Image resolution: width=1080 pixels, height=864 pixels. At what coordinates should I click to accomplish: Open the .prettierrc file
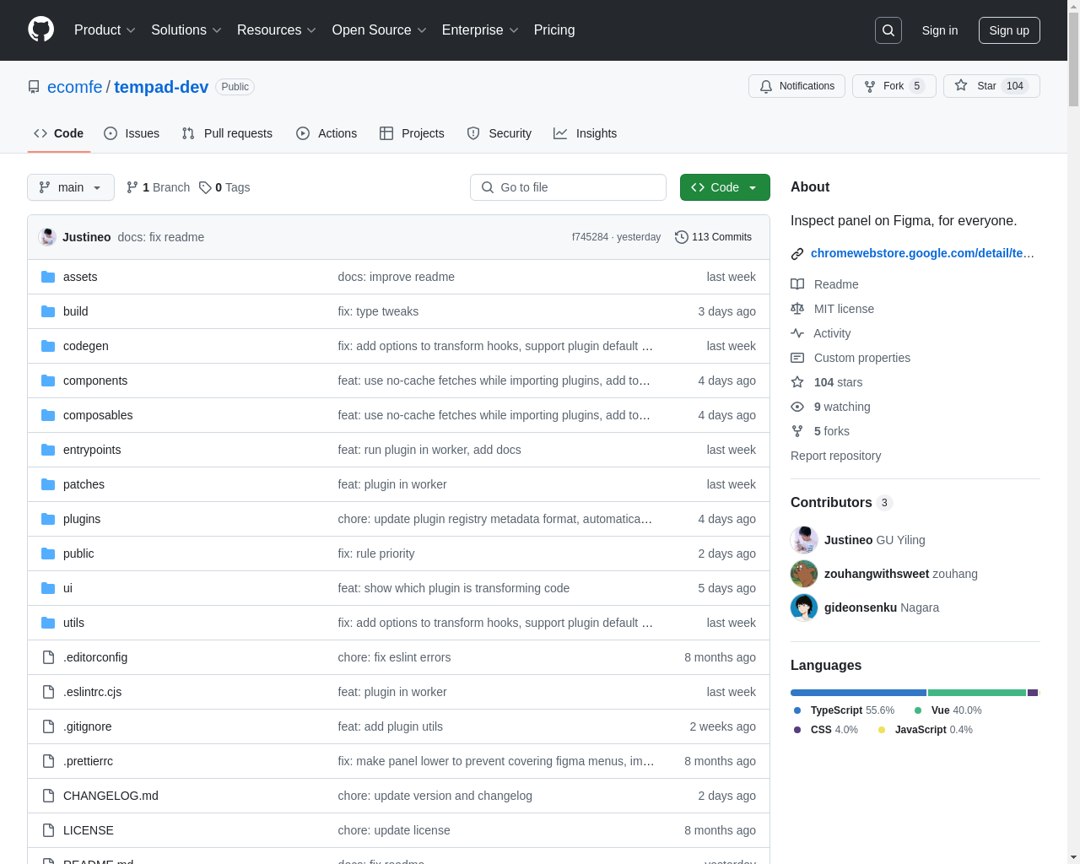pos(88,761)
